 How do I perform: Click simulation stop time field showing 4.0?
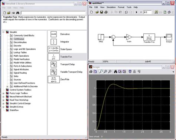click(x=147, y=12)
